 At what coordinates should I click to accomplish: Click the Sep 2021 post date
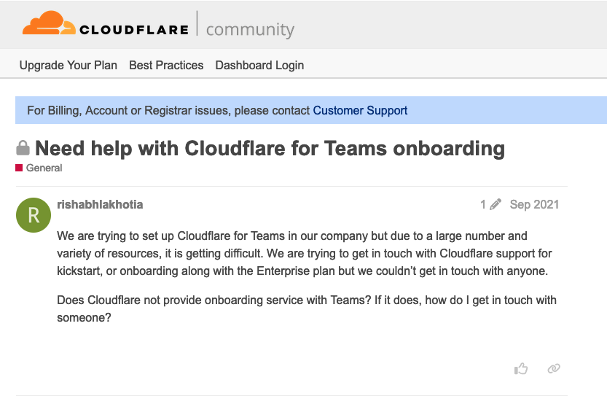coord(534,205)
